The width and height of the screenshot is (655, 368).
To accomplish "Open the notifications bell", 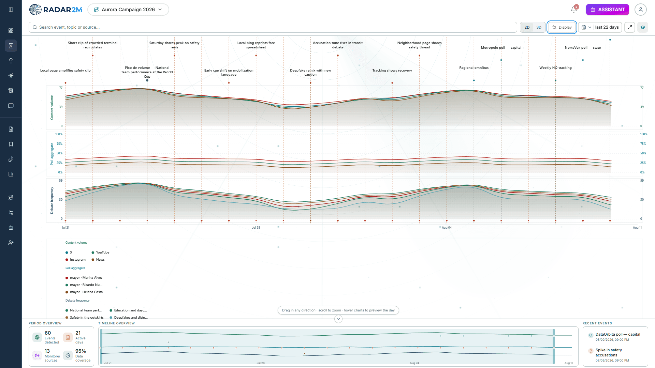I will 574,10.
